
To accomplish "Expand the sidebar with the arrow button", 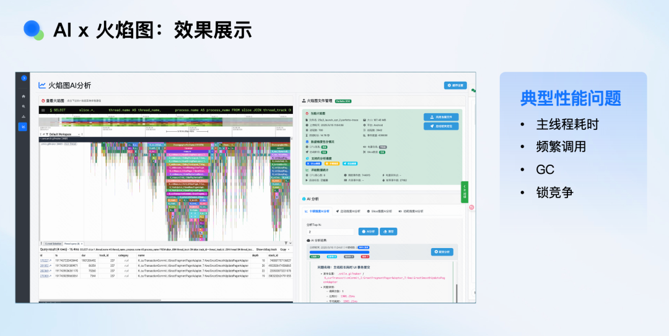I will coord(24,78).
